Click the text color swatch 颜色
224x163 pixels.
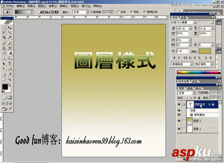point(205,51)
